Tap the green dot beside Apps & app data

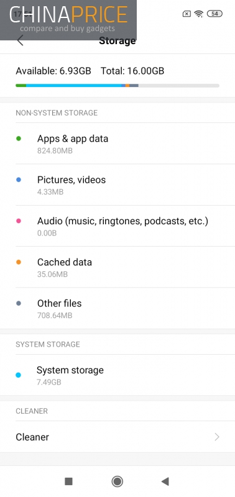(19, 139)
